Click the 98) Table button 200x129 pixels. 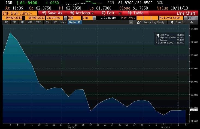[x=135, y=13]
